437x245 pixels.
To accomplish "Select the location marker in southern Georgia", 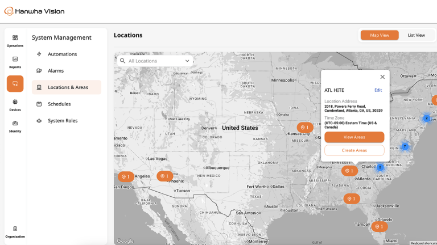I will pyautogui.click(x=352, y=199).
